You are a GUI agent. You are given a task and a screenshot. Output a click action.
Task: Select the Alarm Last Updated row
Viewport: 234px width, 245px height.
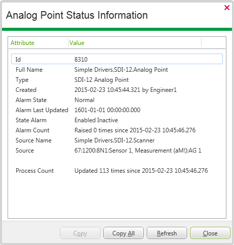[117, 110]
